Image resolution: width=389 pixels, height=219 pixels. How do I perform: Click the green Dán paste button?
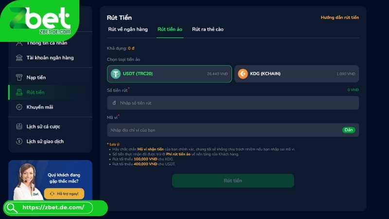pos(349,130)
